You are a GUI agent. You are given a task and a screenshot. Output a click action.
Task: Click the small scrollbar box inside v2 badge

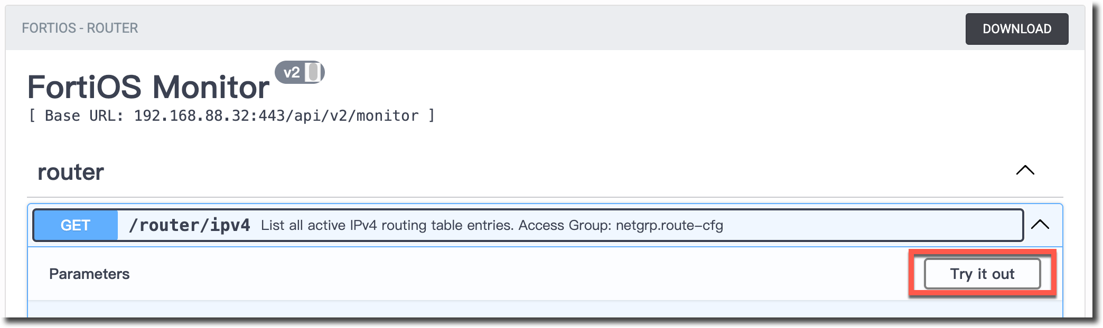pyautogui.click(x=314, y=72)
